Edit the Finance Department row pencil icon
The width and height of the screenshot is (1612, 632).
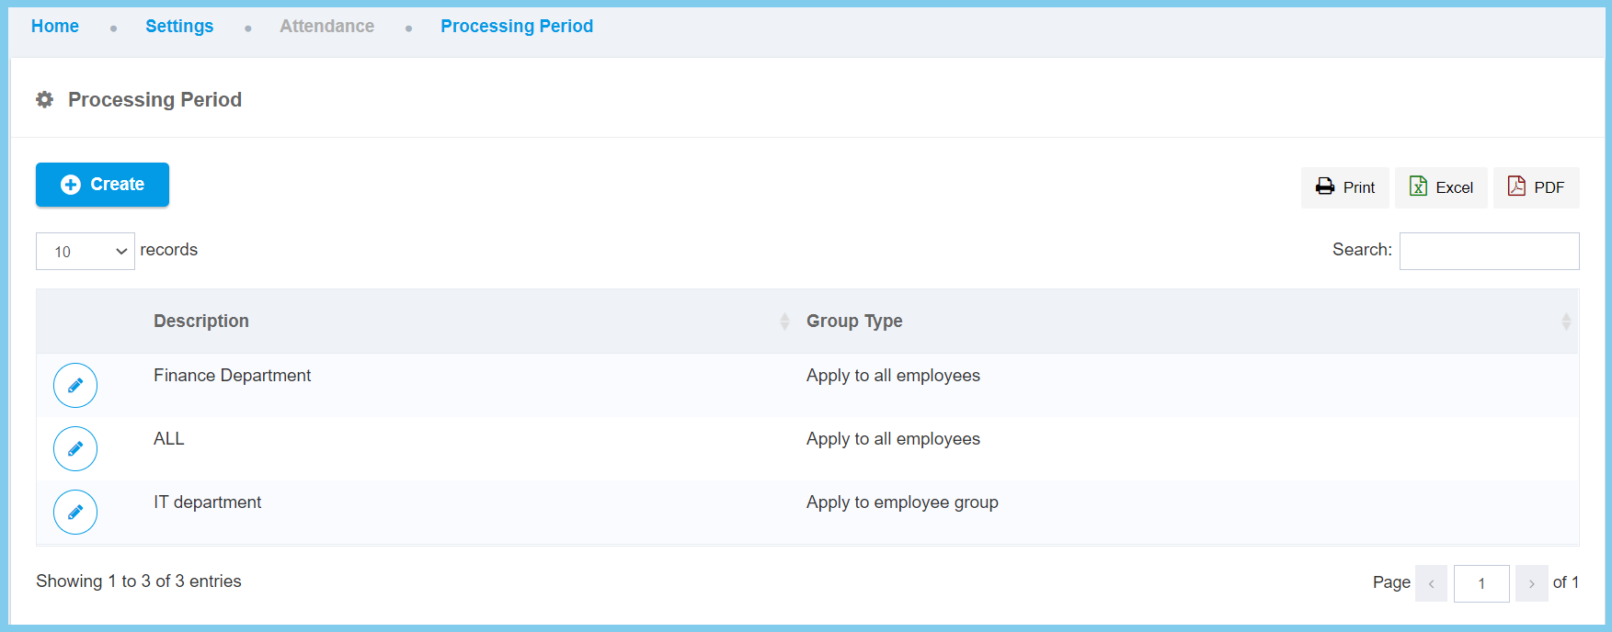75,386
